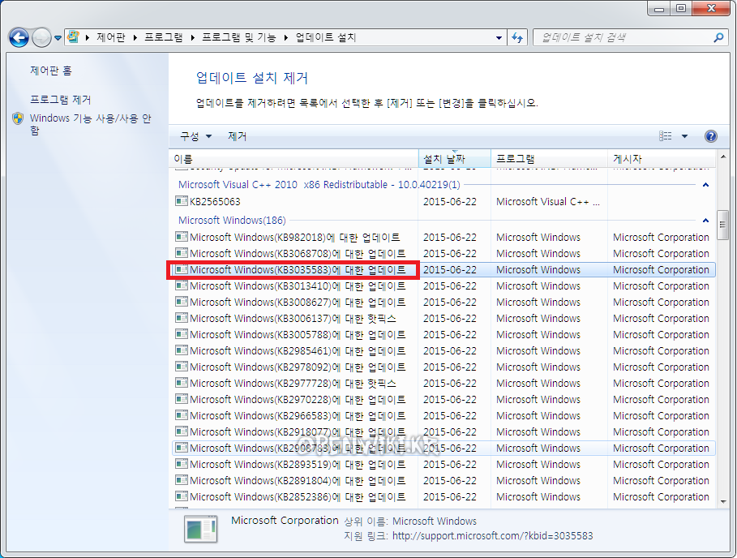The height and width of the screenshot is (558, 737).
Task: Click the 제거 uninstall toolbar button
Action: pyautogui.click(x=238, y=136)
